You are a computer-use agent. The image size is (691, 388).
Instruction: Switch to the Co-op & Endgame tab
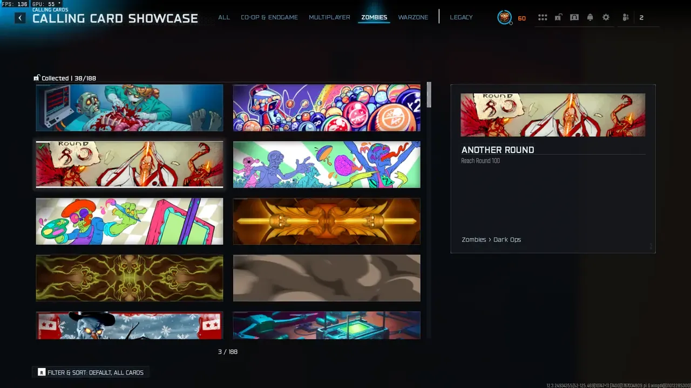pyautogui.click(x=269, y=17)
